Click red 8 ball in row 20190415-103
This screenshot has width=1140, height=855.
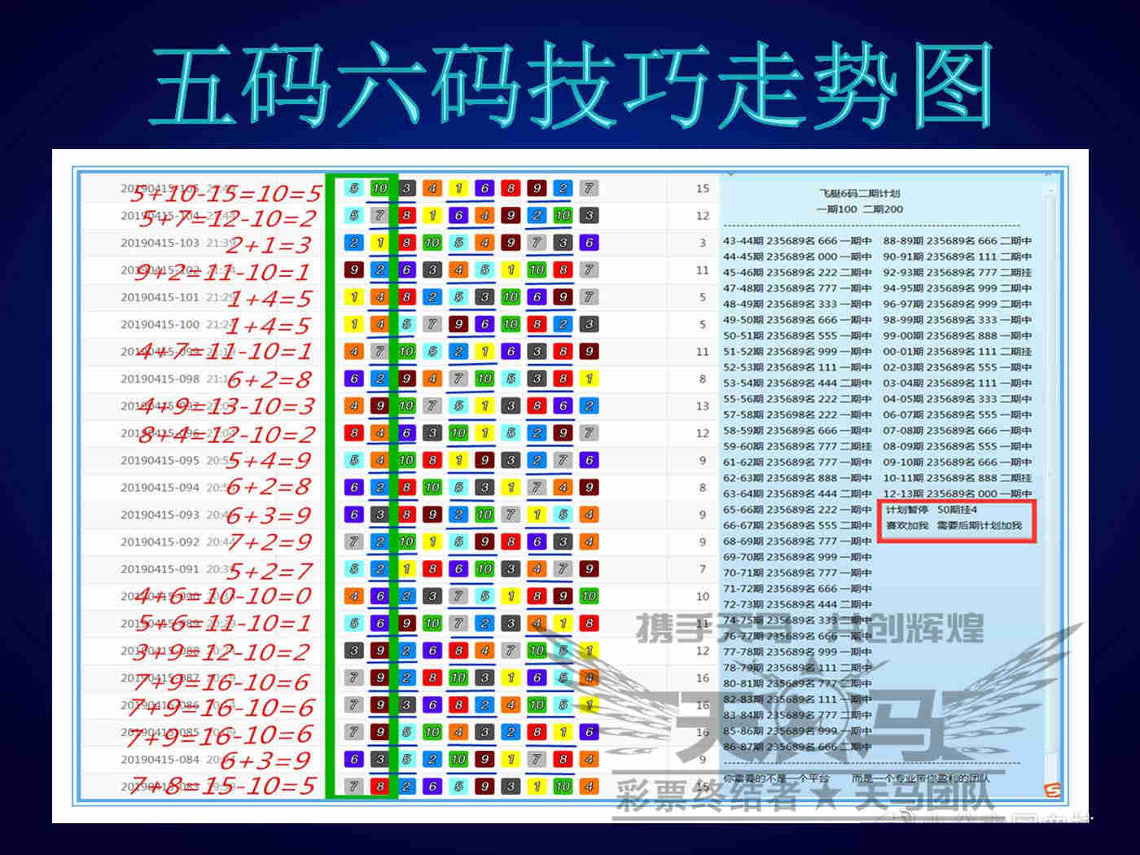point(406,243)
